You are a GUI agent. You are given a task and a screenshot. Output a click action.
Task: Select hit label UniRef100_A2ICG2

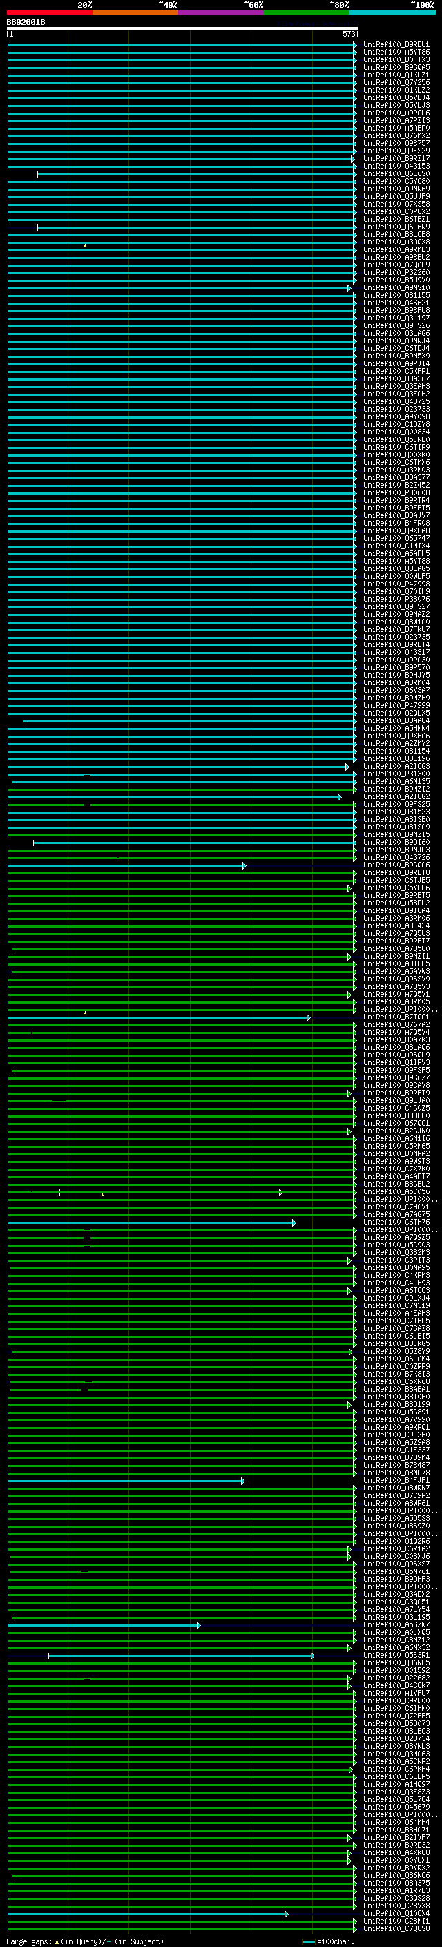(x=396, y=796)
